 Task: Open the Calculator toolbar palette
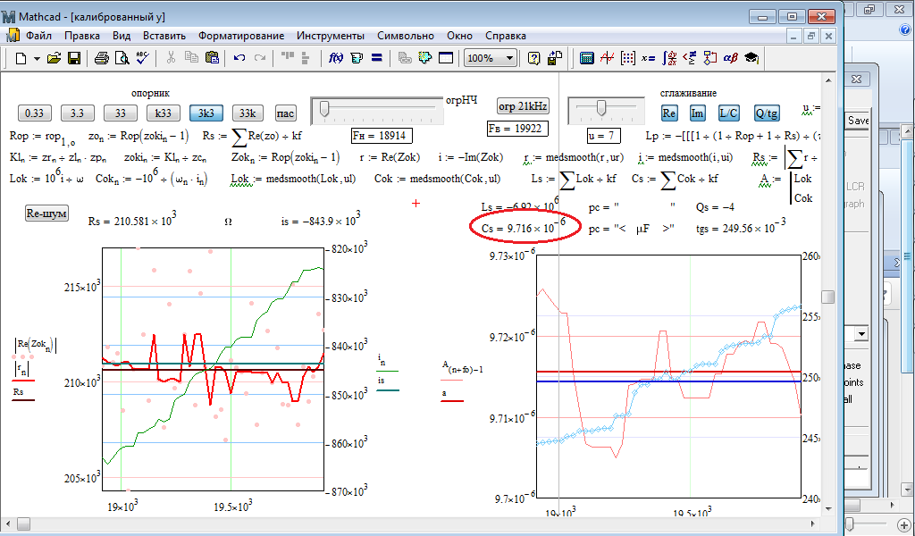(587, 58)
